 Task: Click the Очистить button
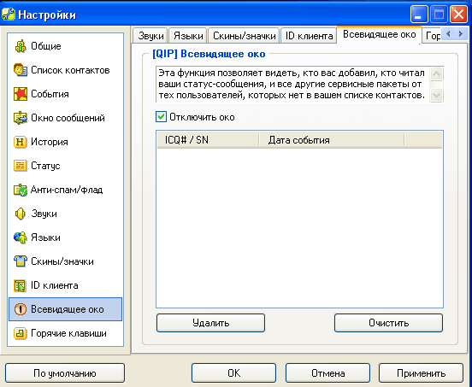tap(388, 323)
